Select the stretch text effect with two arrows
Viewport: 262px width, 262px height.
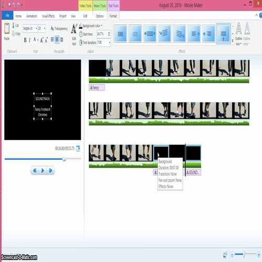click(150, 34)
